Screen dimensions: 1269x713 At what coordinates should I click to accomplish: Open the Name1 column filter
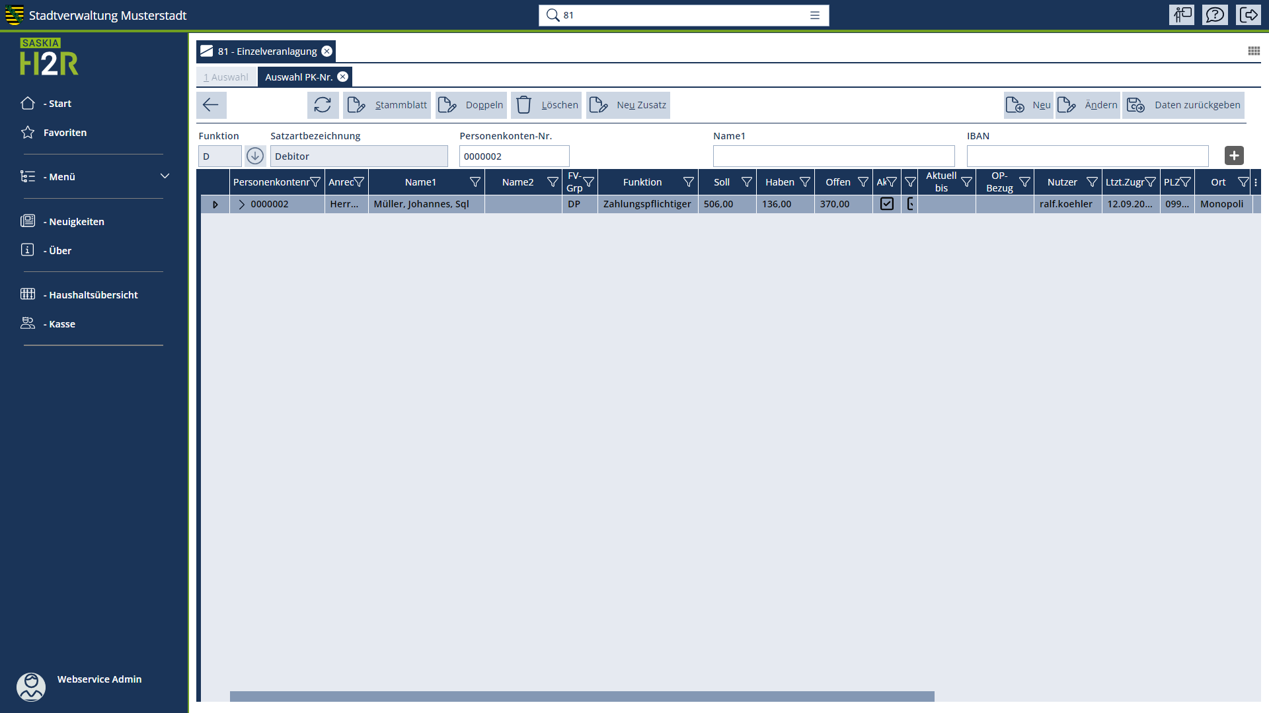tap(475, 182)
